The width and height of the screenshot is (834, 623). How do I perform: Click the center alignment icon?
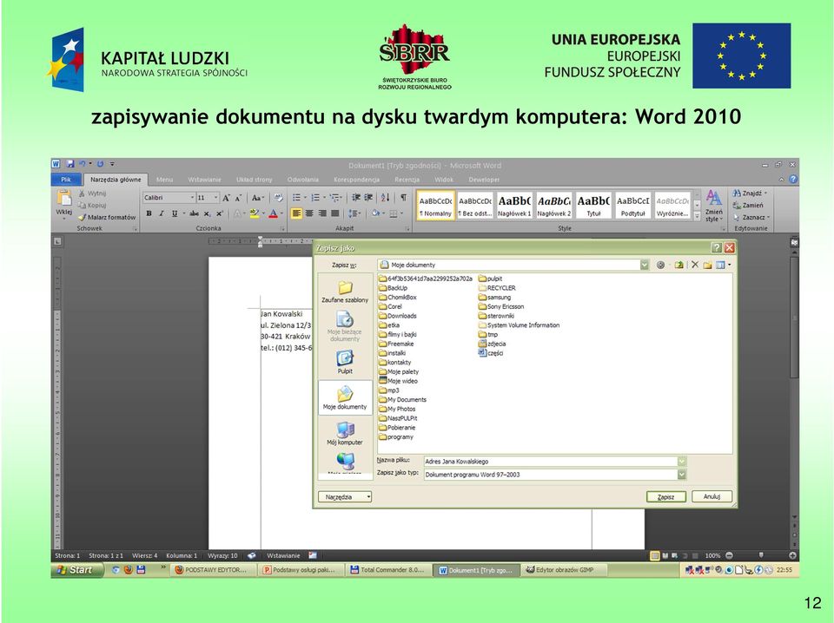point(309,213)
